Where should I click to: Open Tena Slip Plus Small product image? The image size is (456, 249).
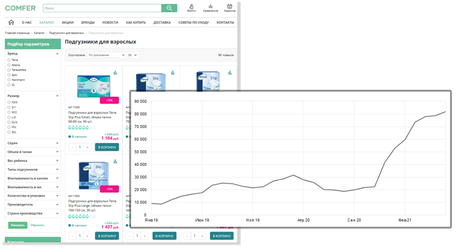point(94,86)
